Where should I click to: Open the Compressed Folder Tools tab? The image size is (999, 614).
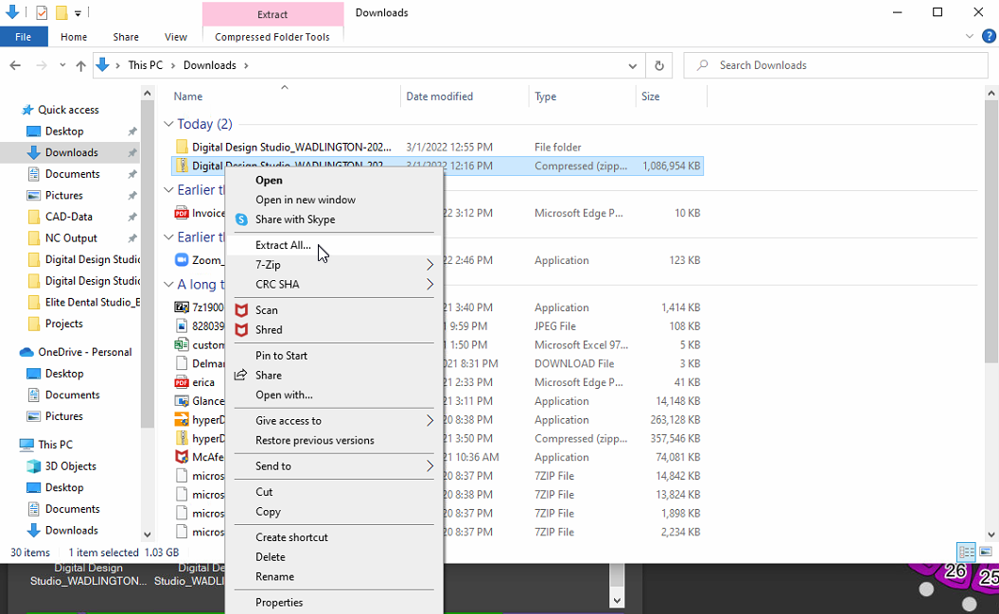(x=272, y=37)
